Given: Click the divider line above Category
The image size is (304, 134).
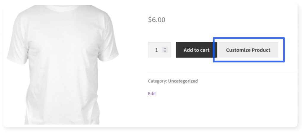Looking at the screenshot, I should coord(221,72).
